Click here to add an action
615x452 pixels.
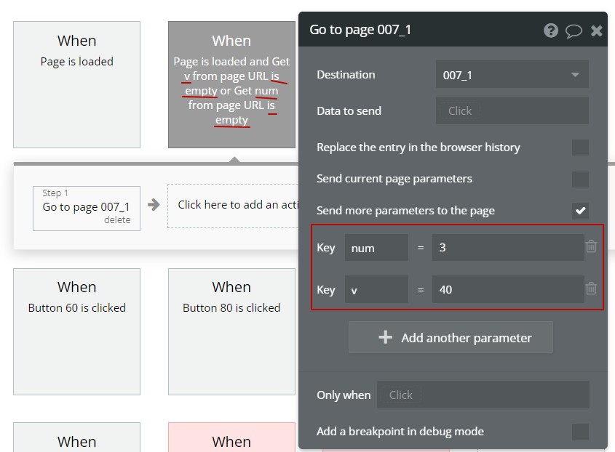pos(234,206)
